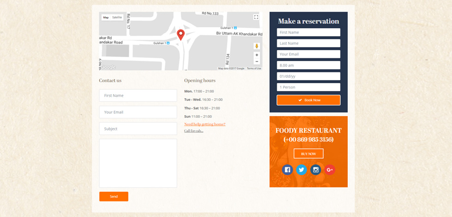This screenshot has height=217, width=452.
Task: Click the 'Make a reservation' heading
Action: [x=309, y=21]
